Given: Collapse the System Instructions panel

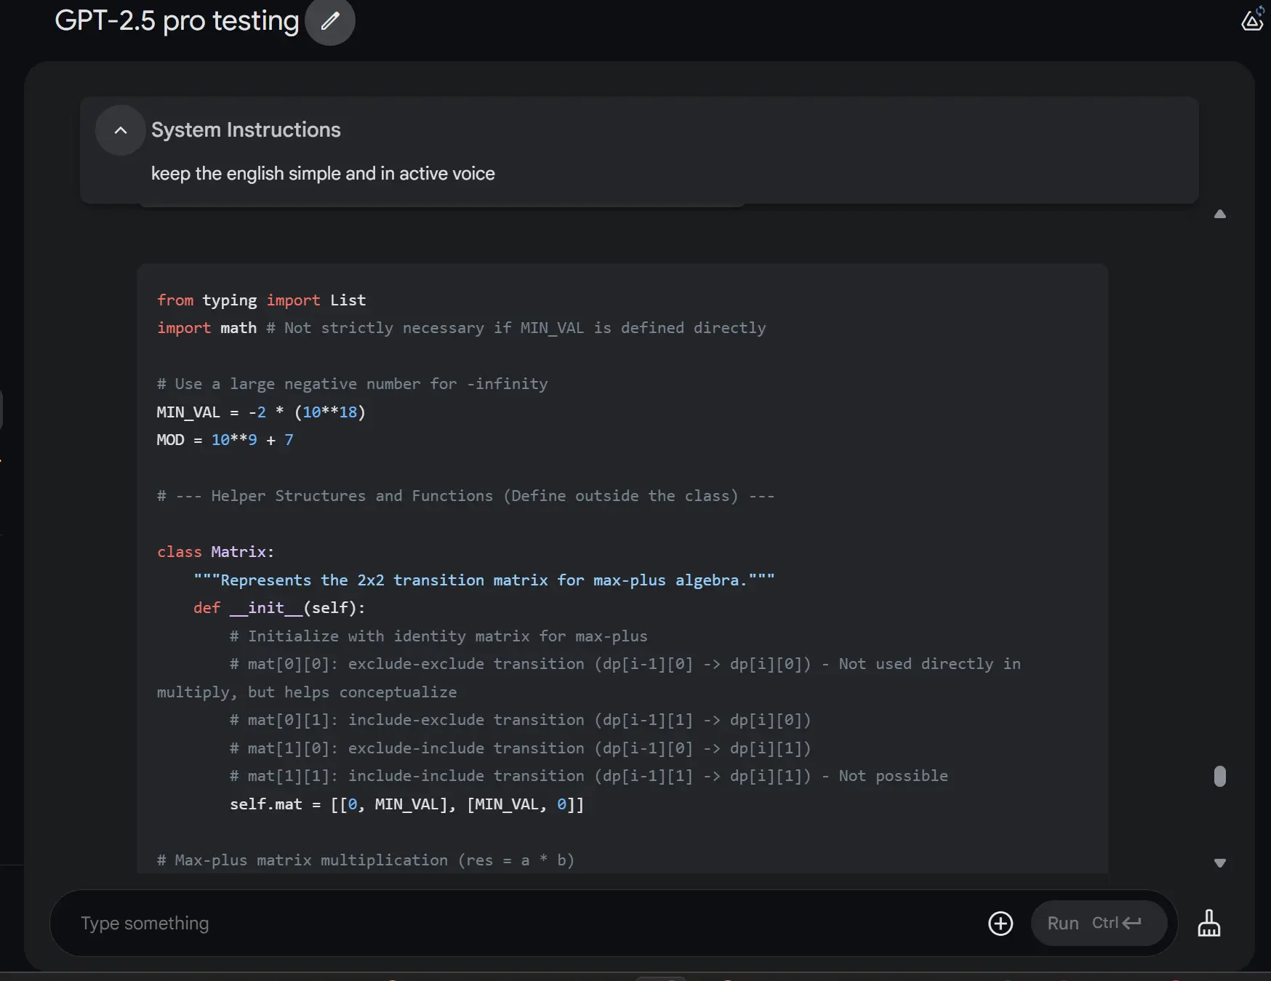Looking at the screenshot, I should click(121, 130).
